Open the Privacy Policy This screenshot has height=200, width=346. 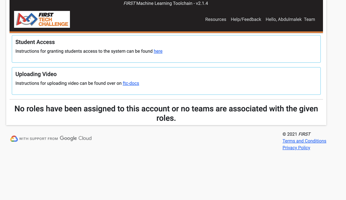tap(296, 148)
